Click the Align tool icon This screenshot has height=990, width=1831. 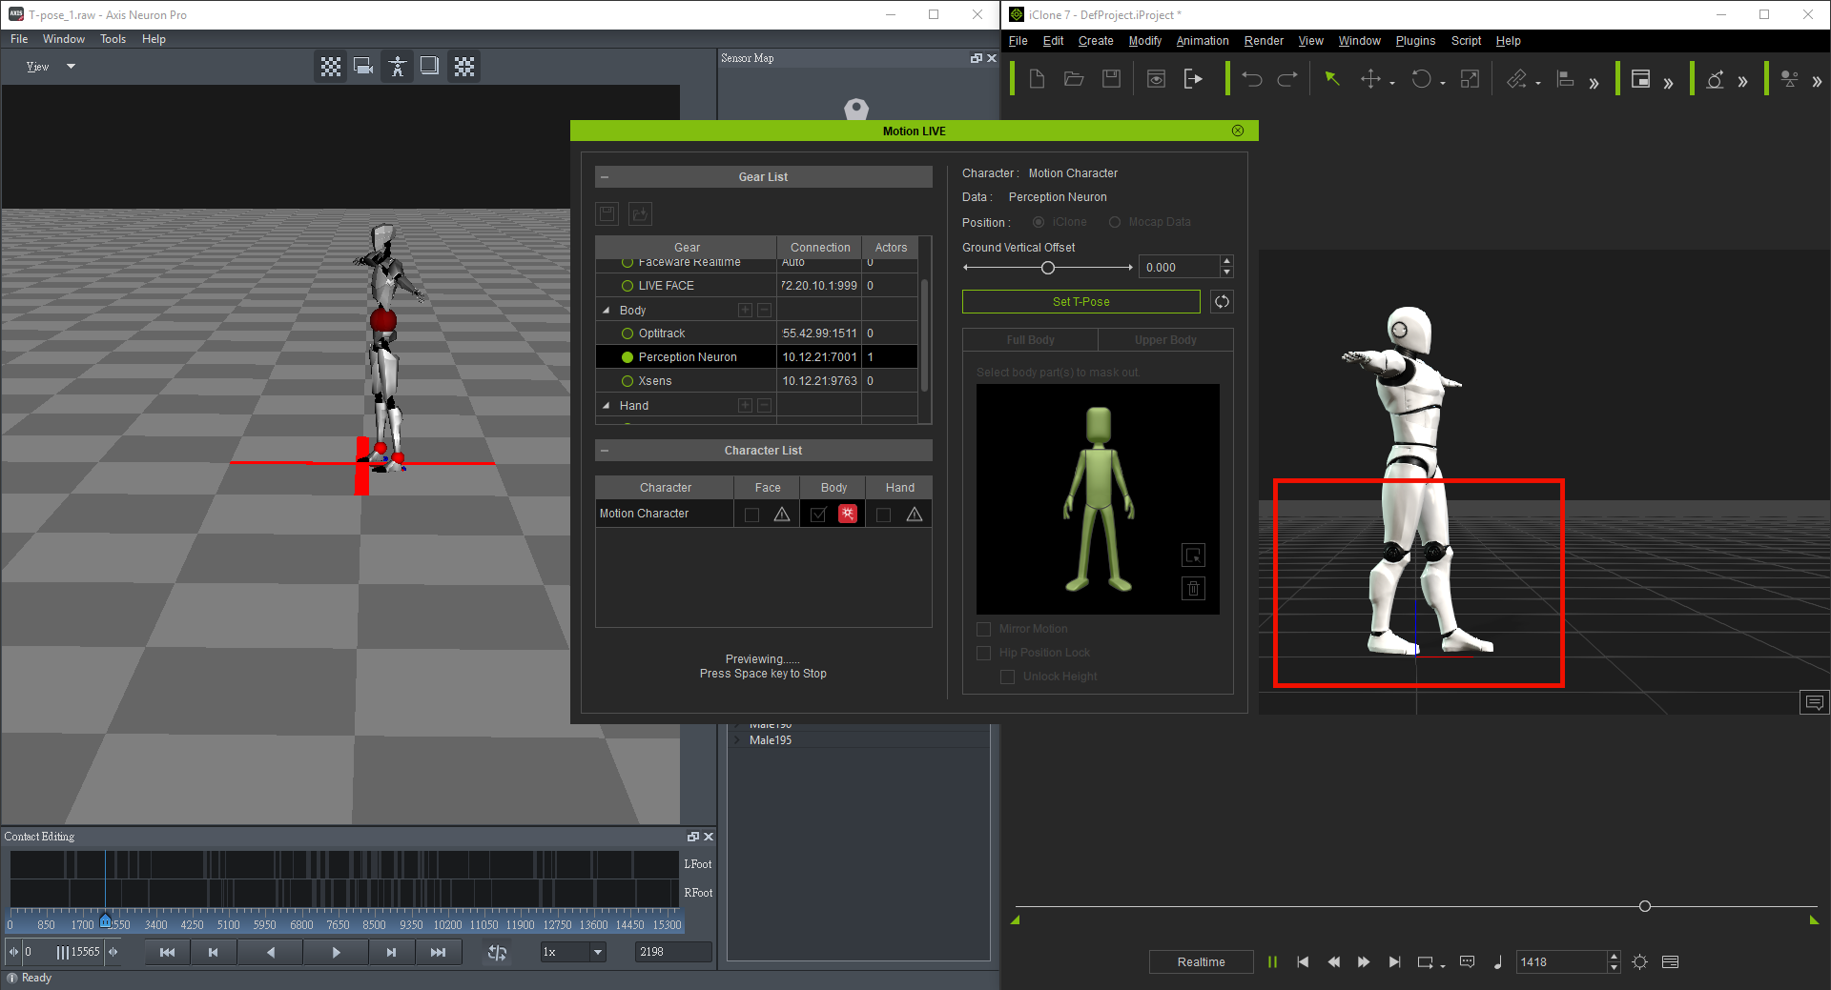pyautogui.click(x=1565, y=79)
